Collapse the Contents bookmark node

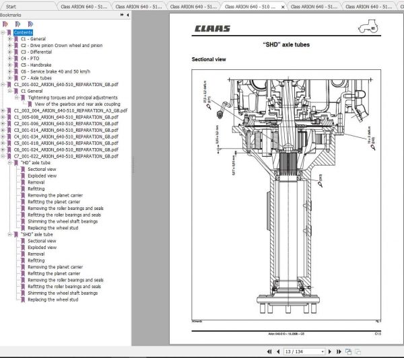point(3,32)
